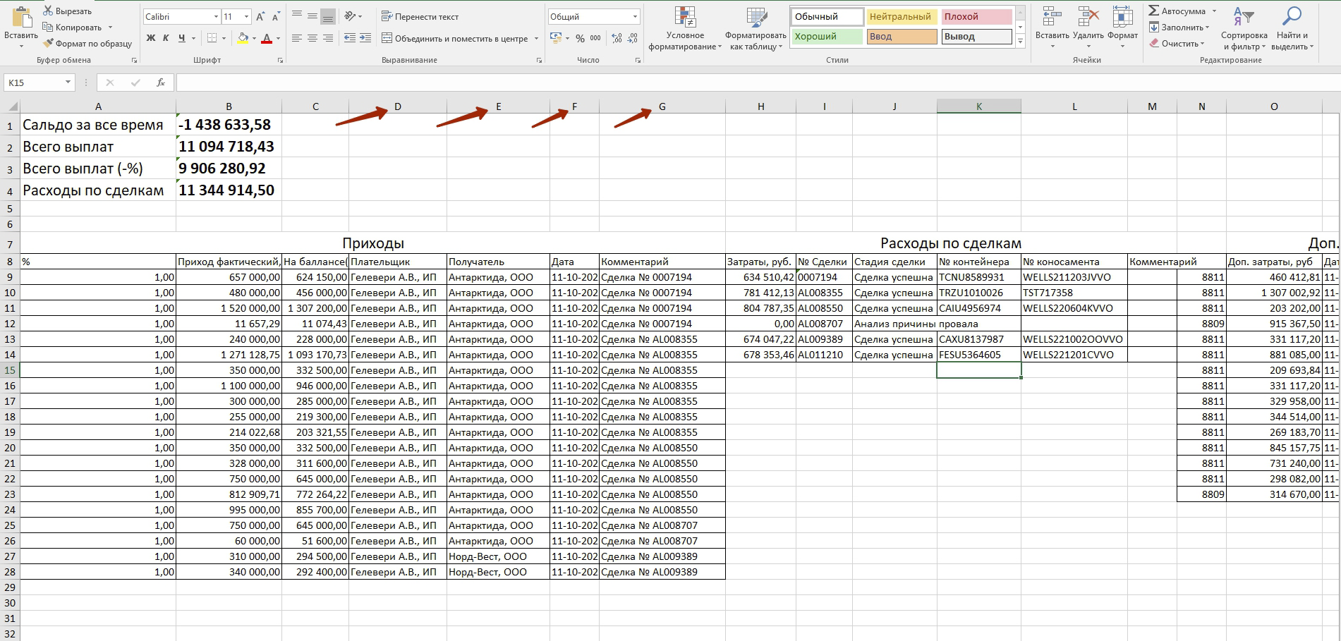Open the underline style dropdown arrow

coord(193,38)
